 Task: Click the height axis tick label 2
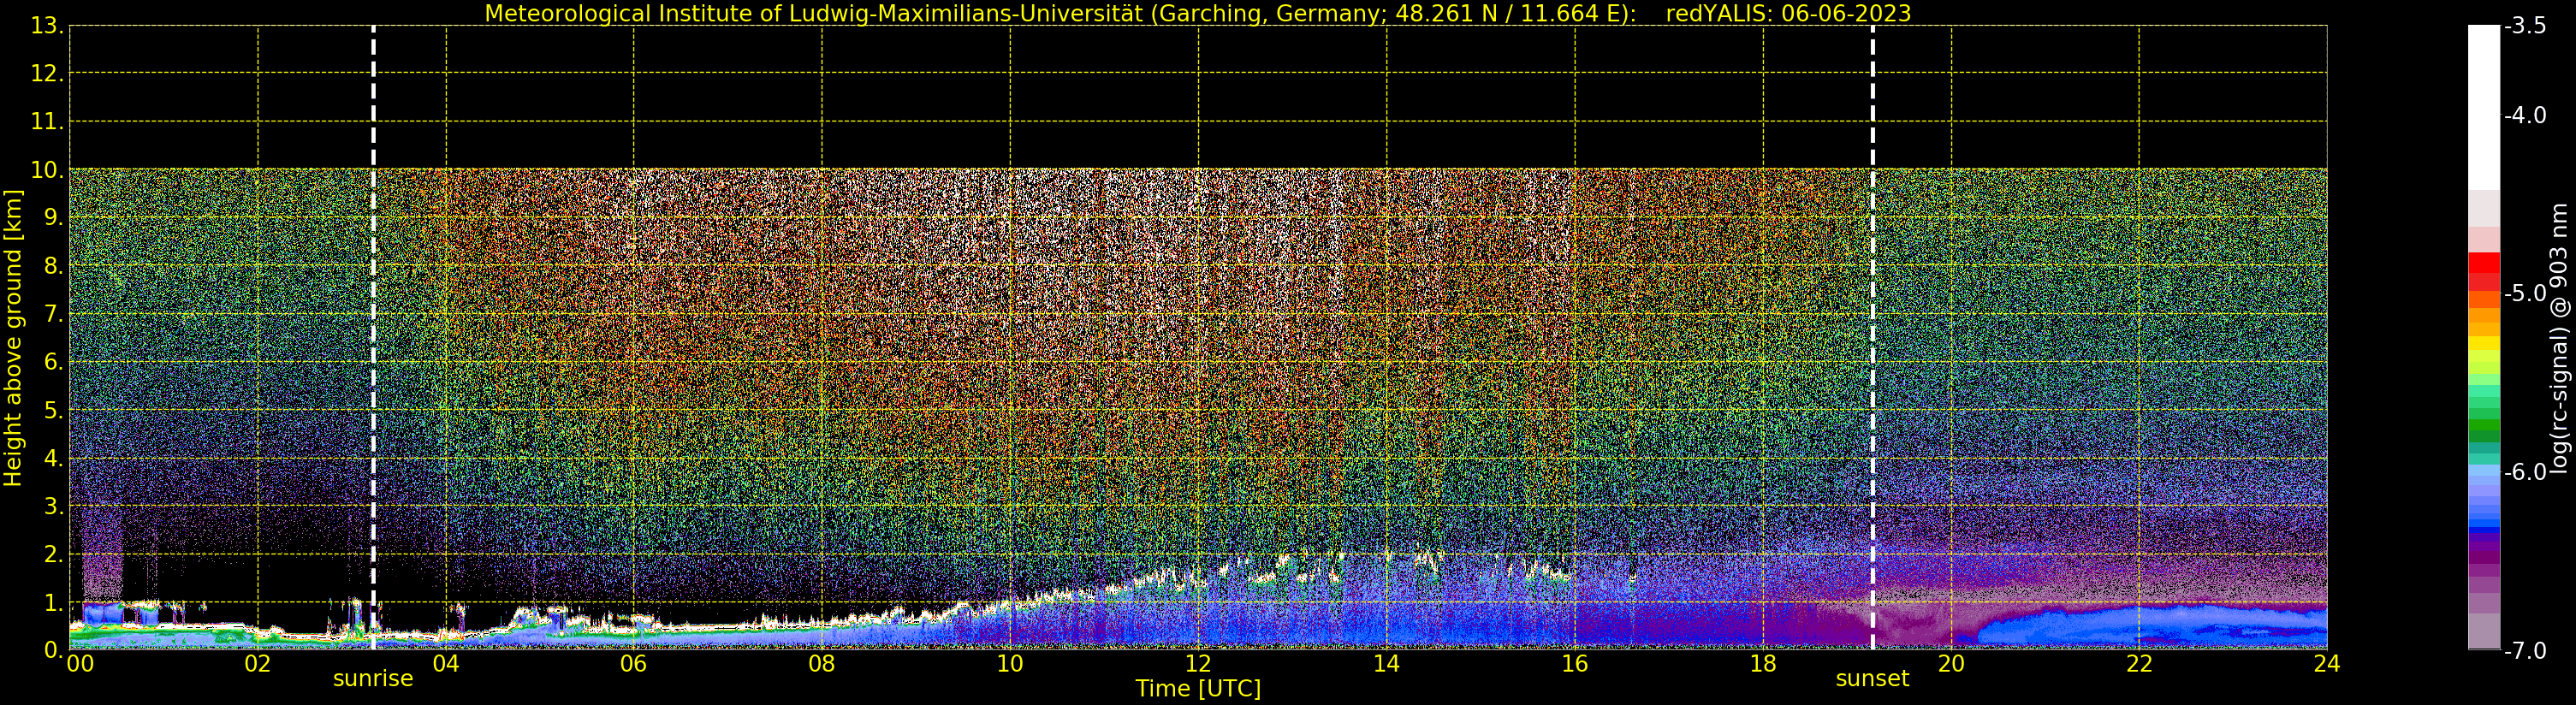(x=52, y=554)
